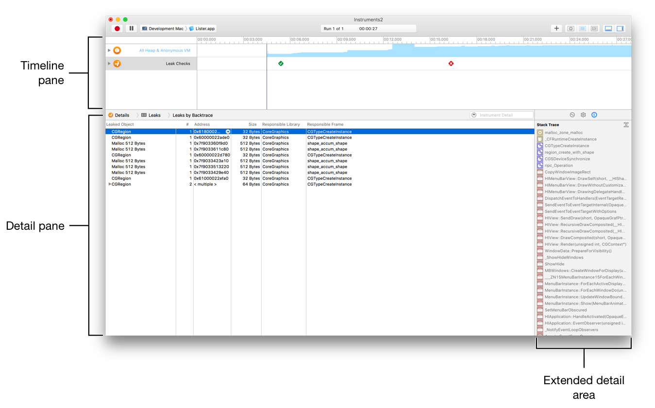
Task: Click the Stack Trace collapse-frames icon
Action: (626, 125)
